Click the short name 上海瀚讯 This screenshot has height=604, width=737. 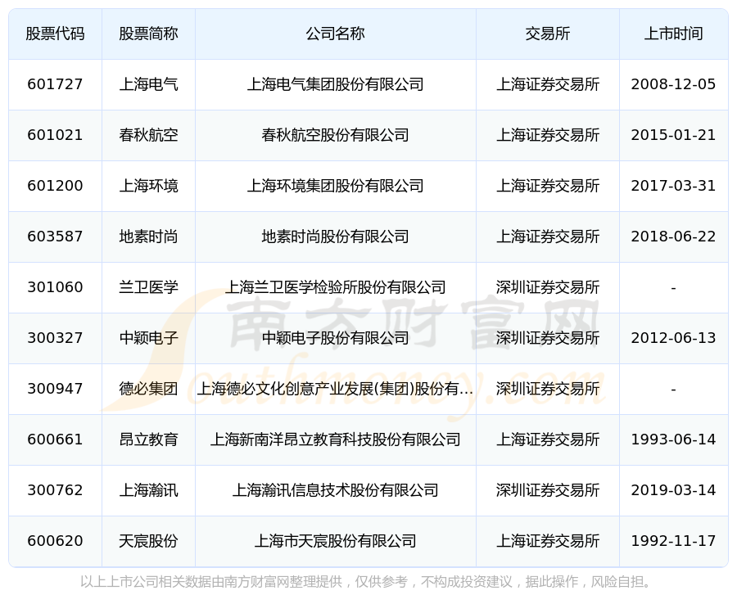(x=148, y=490)
